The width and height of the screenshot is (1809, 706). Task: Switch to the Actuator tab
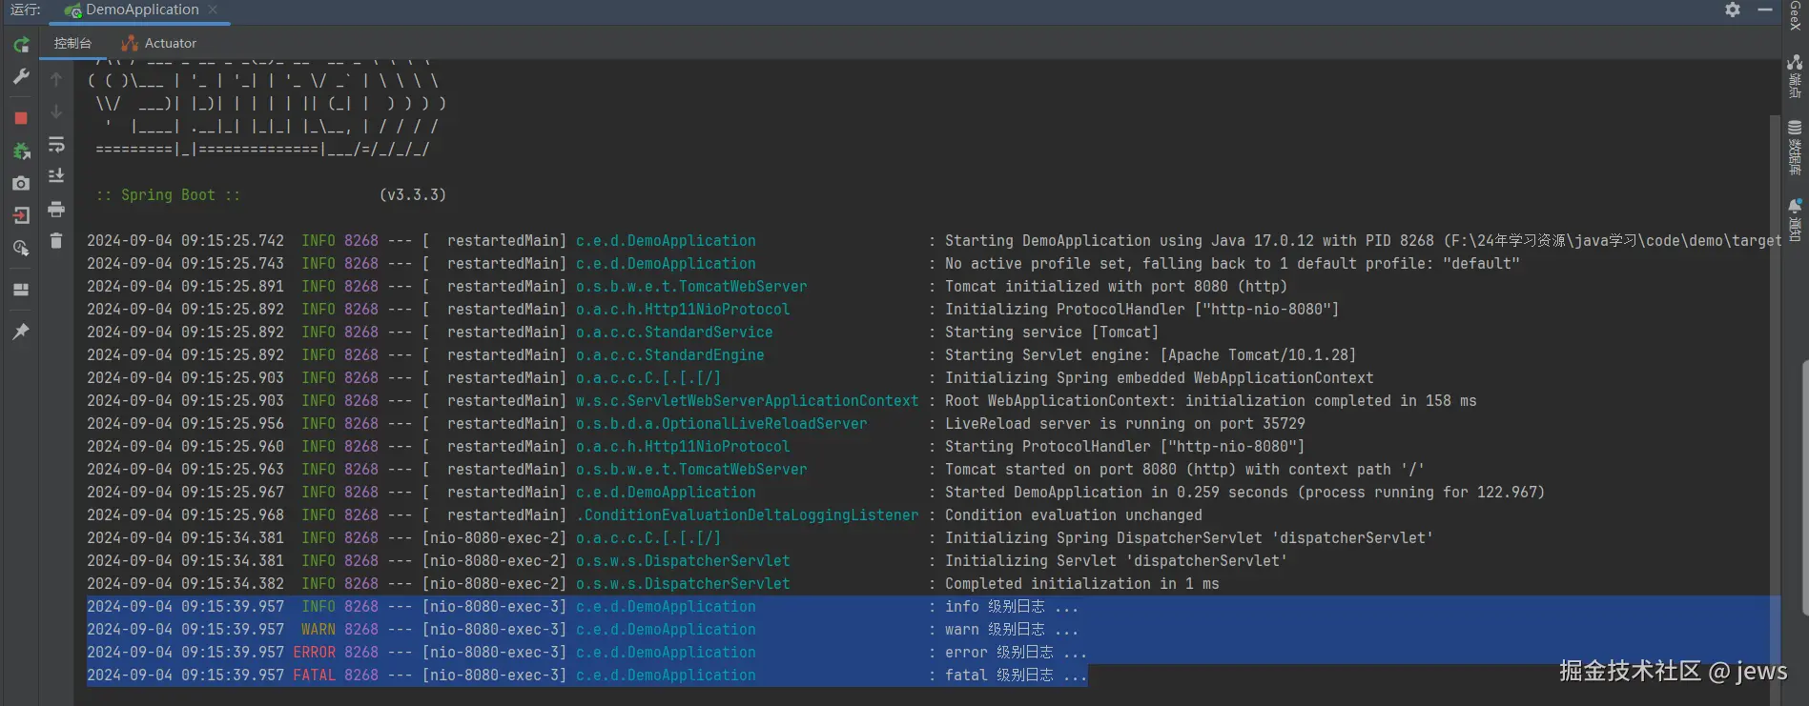click(x=159, y=43)
